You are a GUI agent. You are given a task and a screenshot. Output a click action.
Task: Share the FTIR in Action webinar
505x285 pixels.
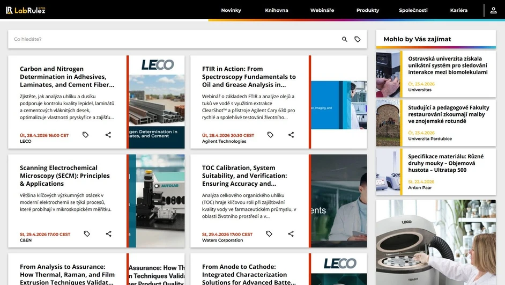point(291,135)
